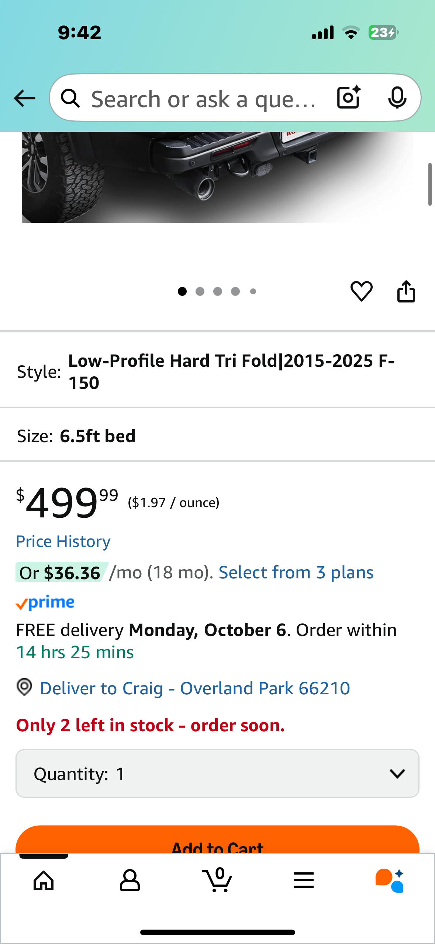The image size is (435, 944).
Task: Open the Rufus AI assistant icon
Action: tap(390, 880)
